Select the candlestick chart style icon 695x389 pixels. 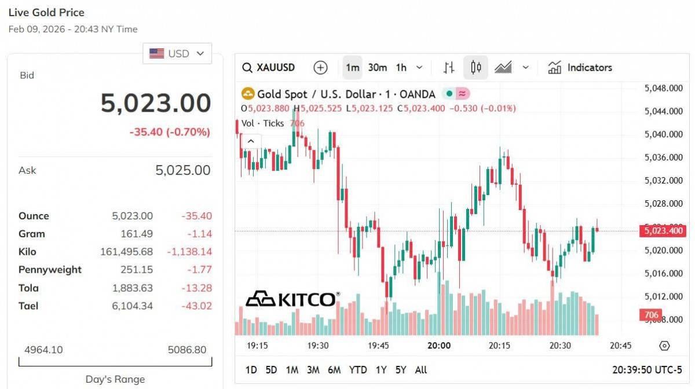click(x=475, y=68)
